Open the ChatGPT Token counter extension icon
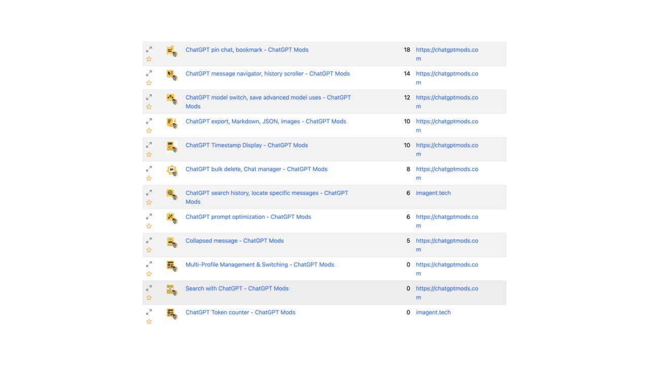Screen dimensions: 649x365 [172, 313]
